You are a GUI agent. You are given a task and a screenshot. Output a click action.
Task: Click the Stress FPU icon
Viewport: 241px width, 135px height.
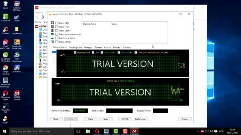[x=52, y=27]
